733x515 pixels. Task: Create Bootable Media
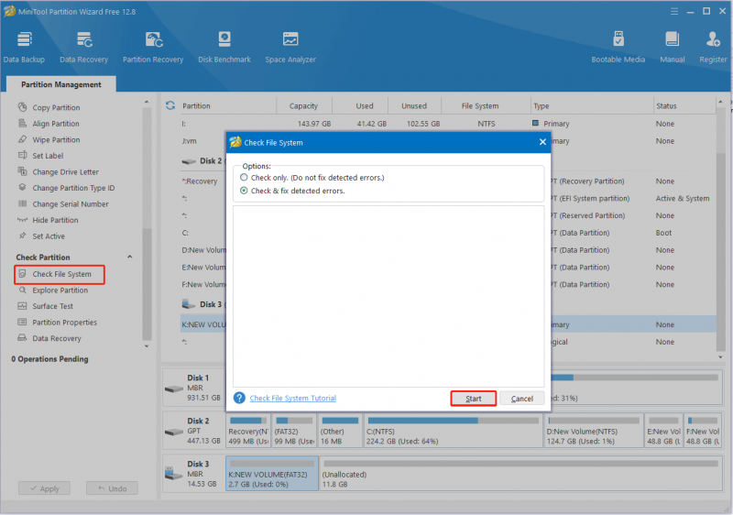tap(618, 47)
